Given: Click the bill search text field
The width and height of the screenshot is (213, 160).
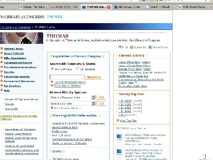Looking at the screenshot, I should pos(67,77).
